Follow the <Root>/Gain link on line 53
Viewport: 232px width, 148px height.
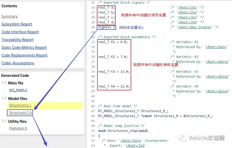[131, 141]
